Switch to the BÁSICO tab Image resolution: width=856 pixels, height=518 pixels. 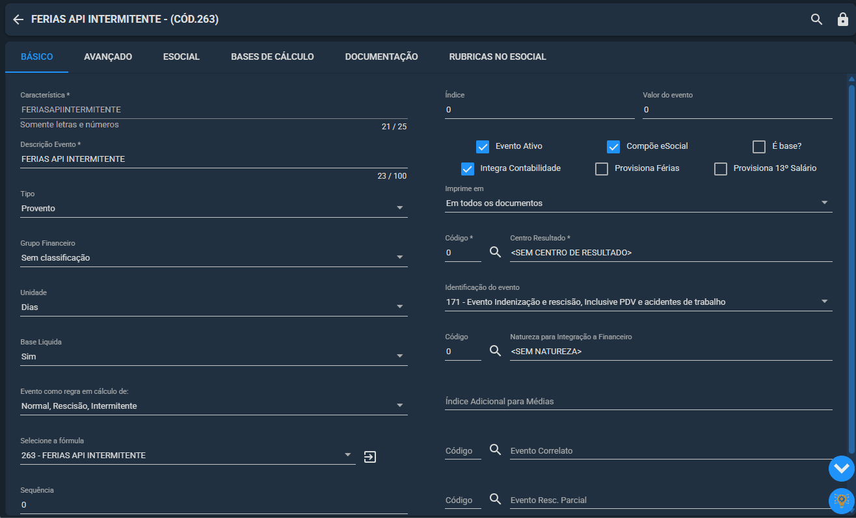(37, 57)
